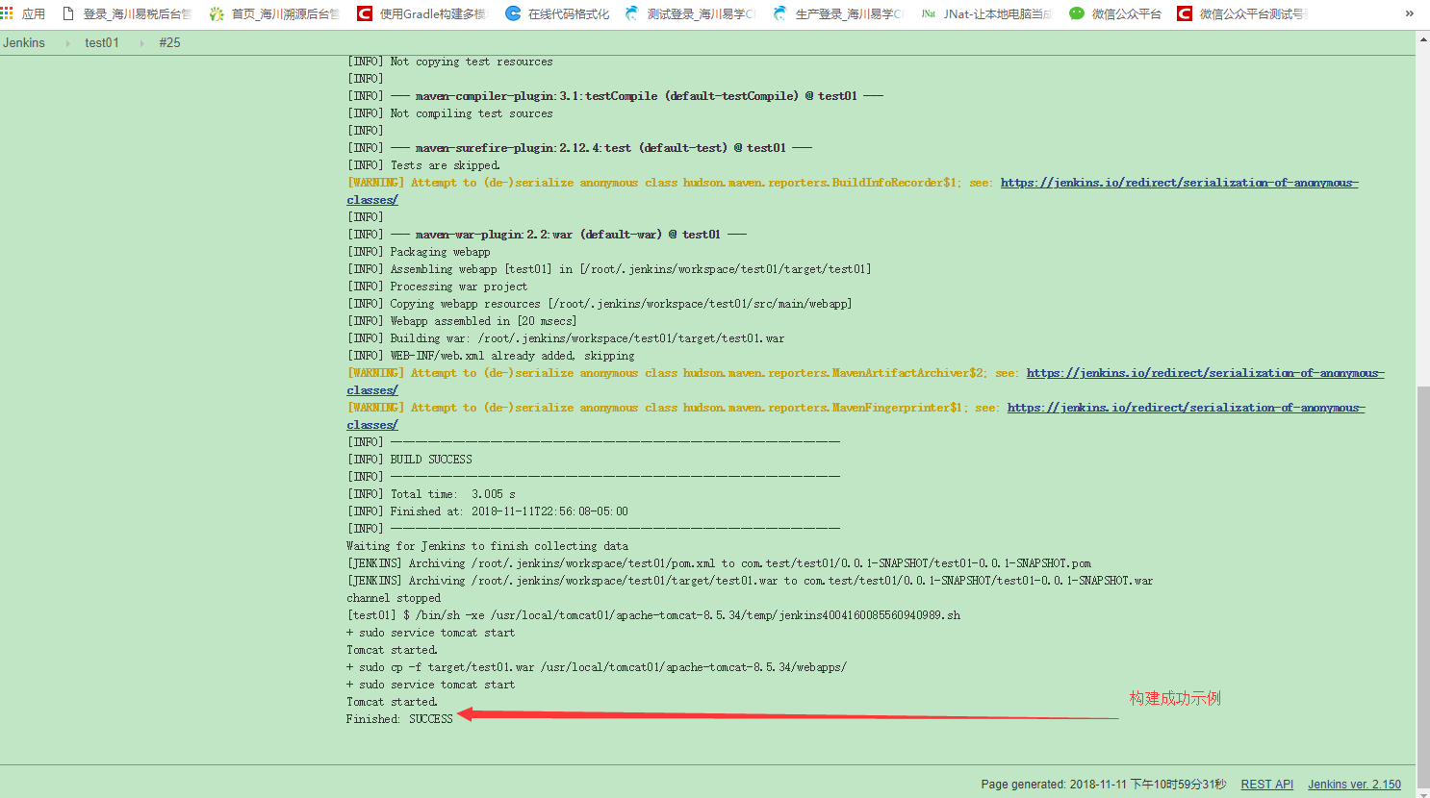Screen dimensions: 1430x798
Task: Click the 生产登录_海川易学 bookmark icon
Action: (779, 13)
